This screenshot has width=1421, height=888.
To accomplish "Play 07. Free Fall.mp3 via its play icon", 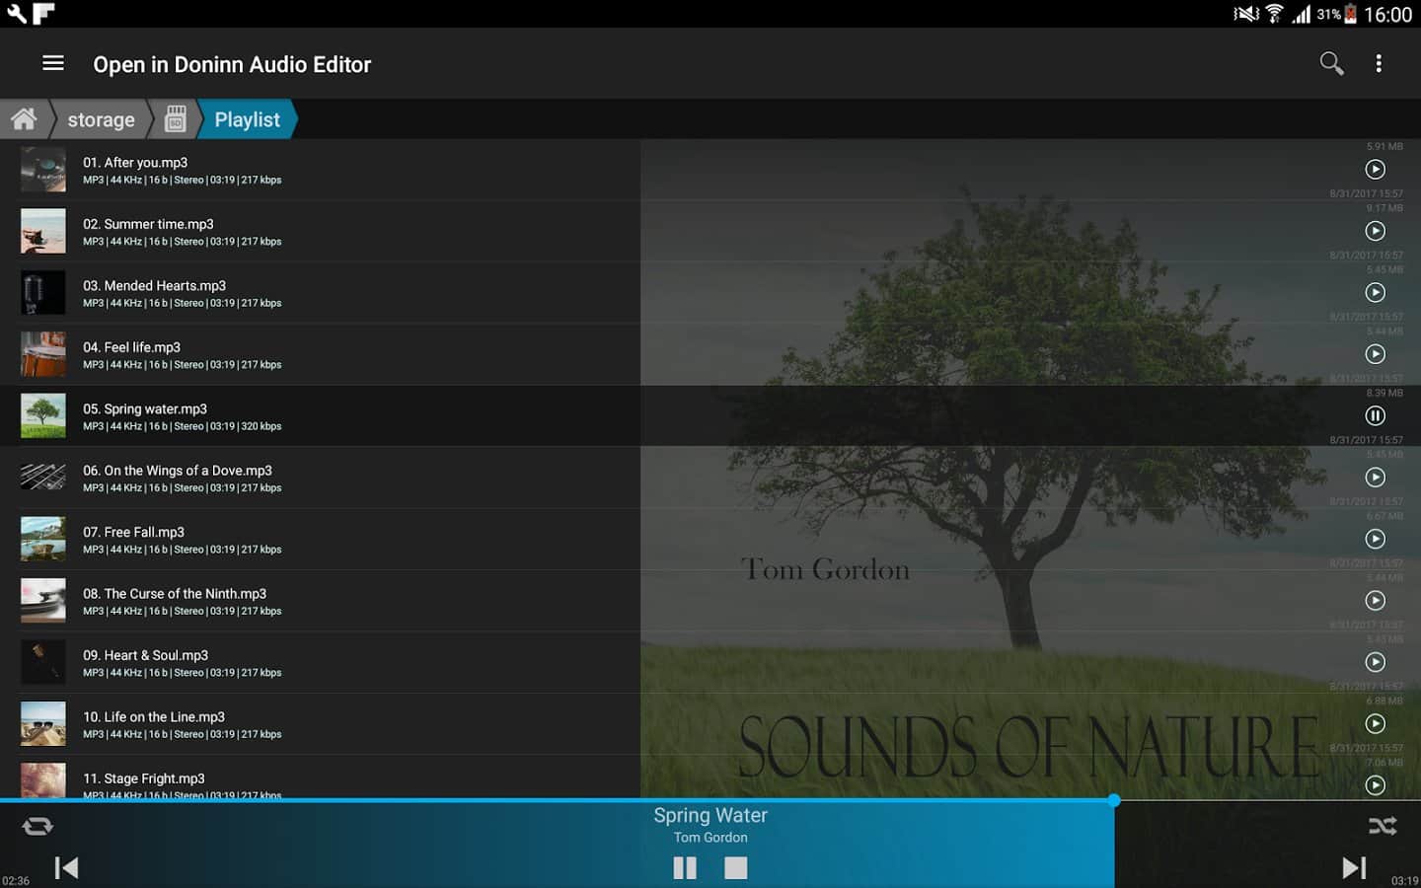I will (x=1375, y=539).
